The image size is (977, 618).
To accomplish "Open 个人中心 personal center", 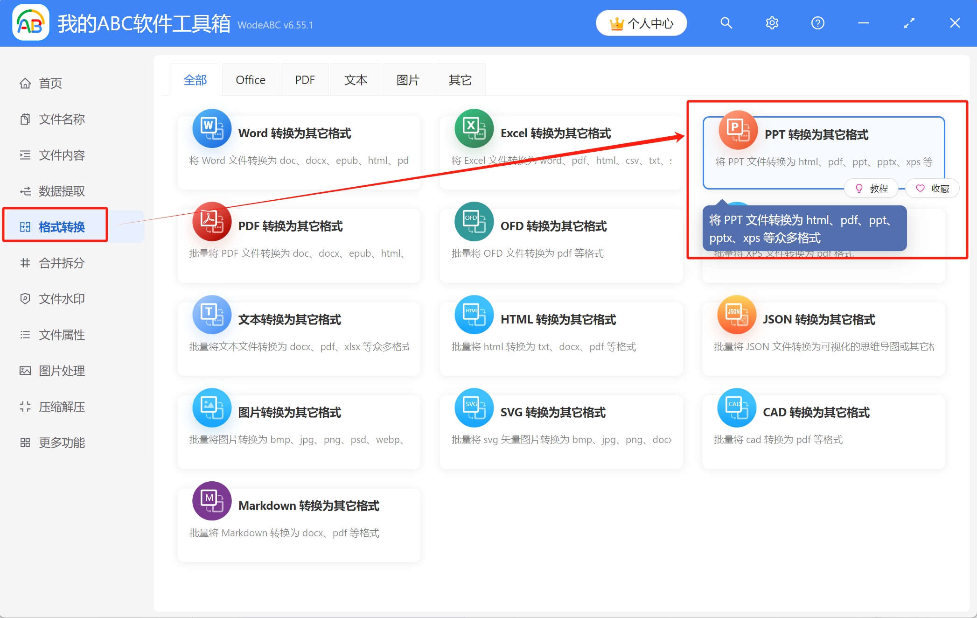I will tap(641, 22).
